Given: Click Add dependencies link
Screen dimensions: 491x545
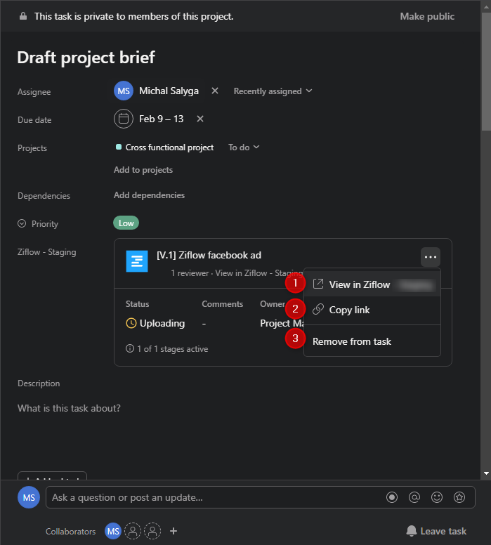Looking at the screenshot, I should [x=149, y=195].
